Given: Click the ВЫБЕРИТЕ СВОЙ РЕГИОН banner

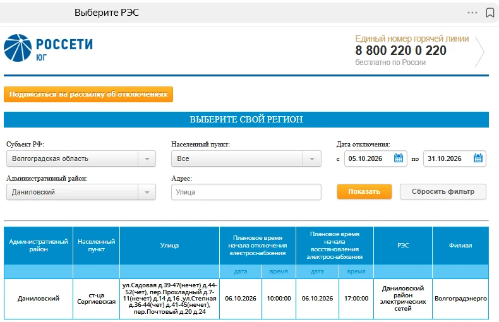Looking at the screenshot, I should (246, 119).
